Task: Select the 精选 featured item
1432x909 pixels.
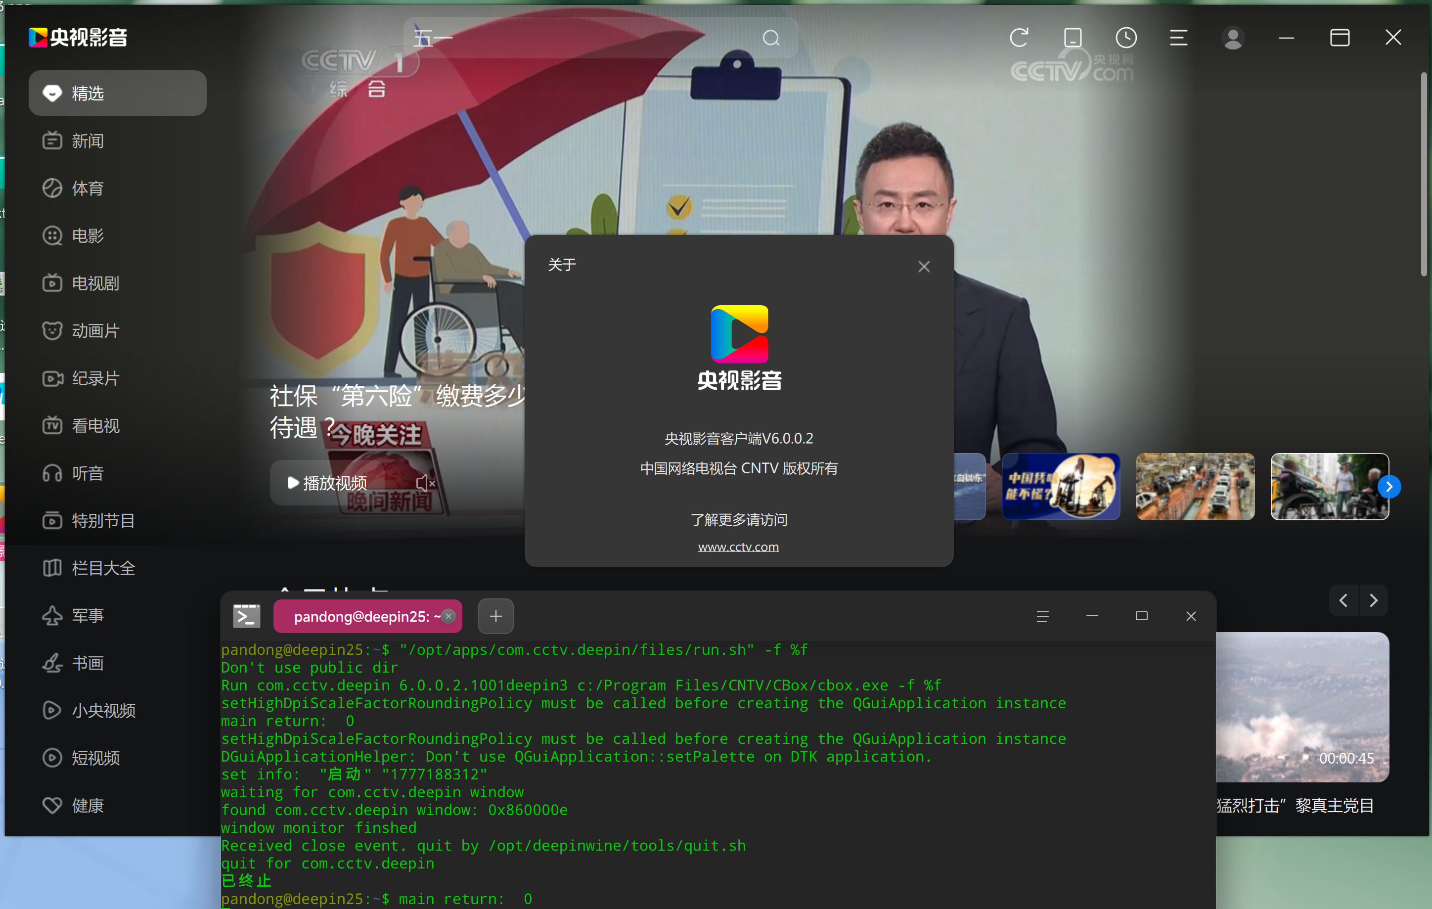Action: (117, 93)
